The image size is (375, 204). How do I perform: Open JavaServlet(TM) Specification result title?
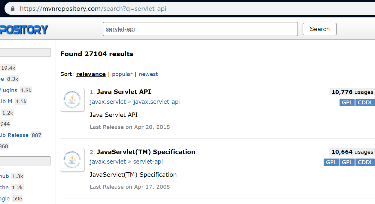coord(146,152)
